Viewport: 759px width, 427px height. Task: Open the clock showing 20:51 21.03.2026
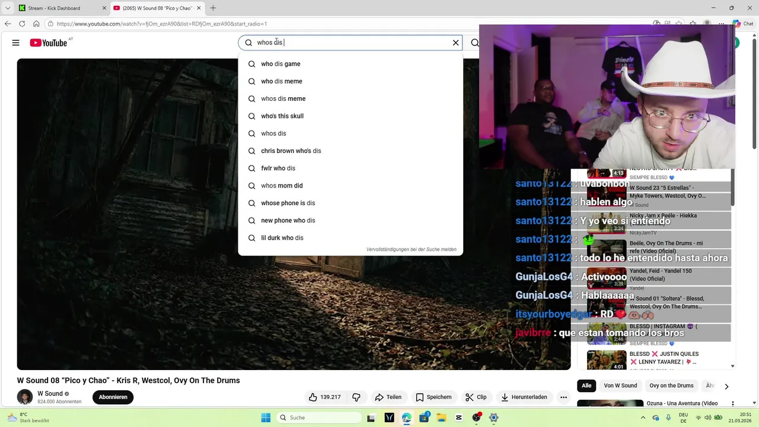coord(739,418)
